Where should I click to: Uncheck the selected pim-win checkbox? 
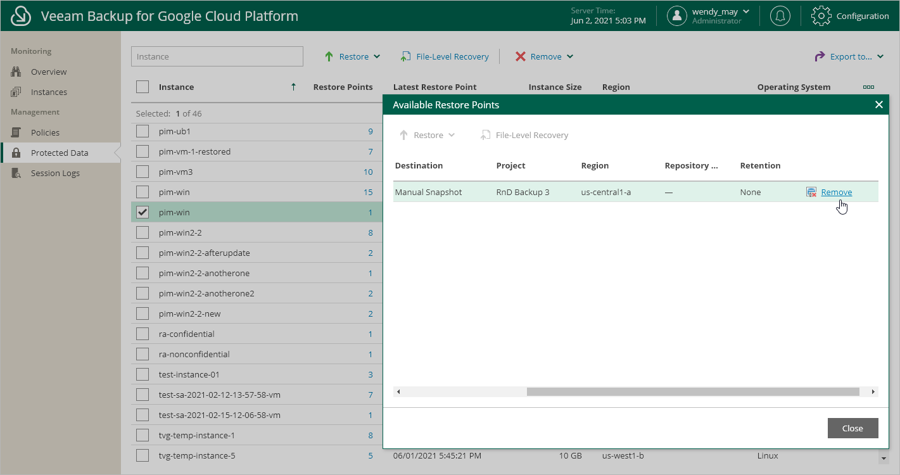pos(143,212)
